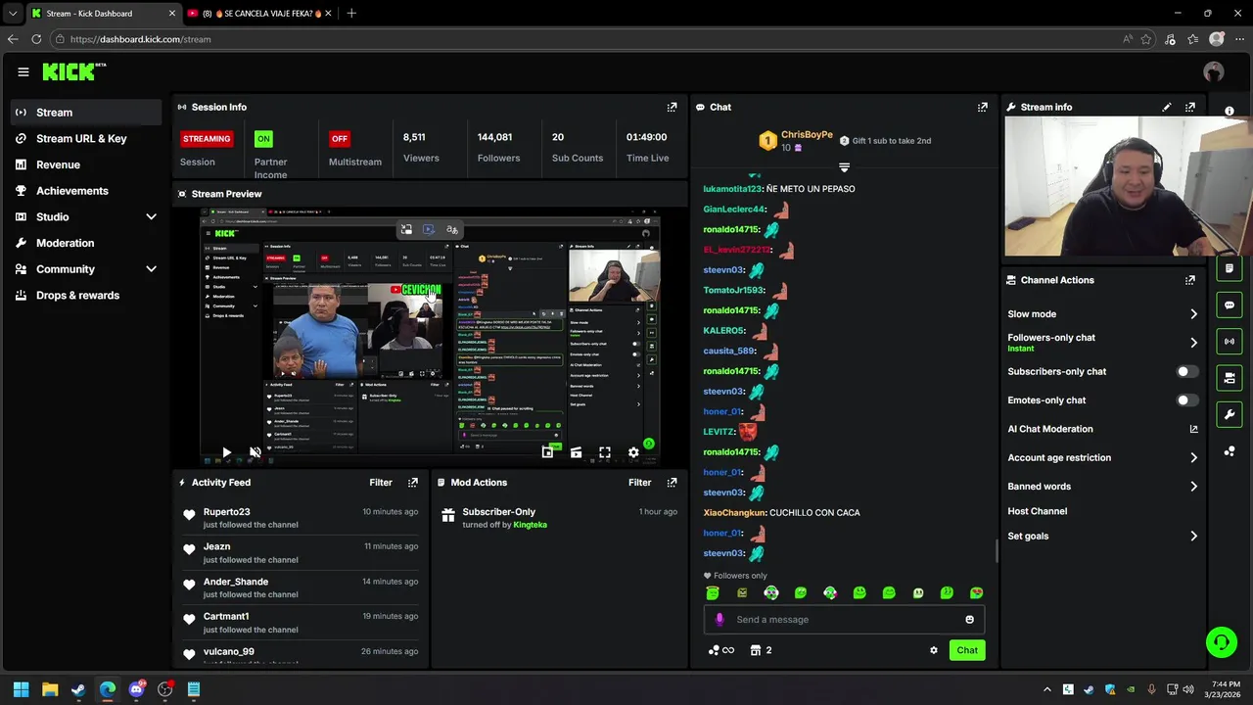Click the green support headset button
Image resolution: width=1253 pixels, height=705 pixels.
pos(1221,642)
